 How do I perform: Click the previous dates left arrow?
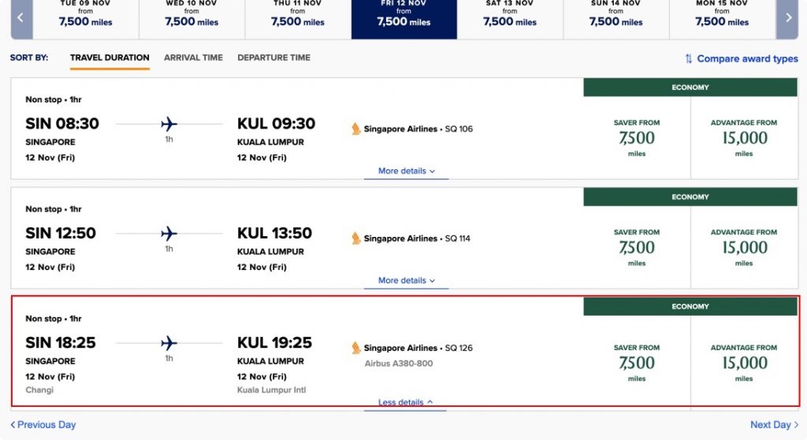[21, 19]
